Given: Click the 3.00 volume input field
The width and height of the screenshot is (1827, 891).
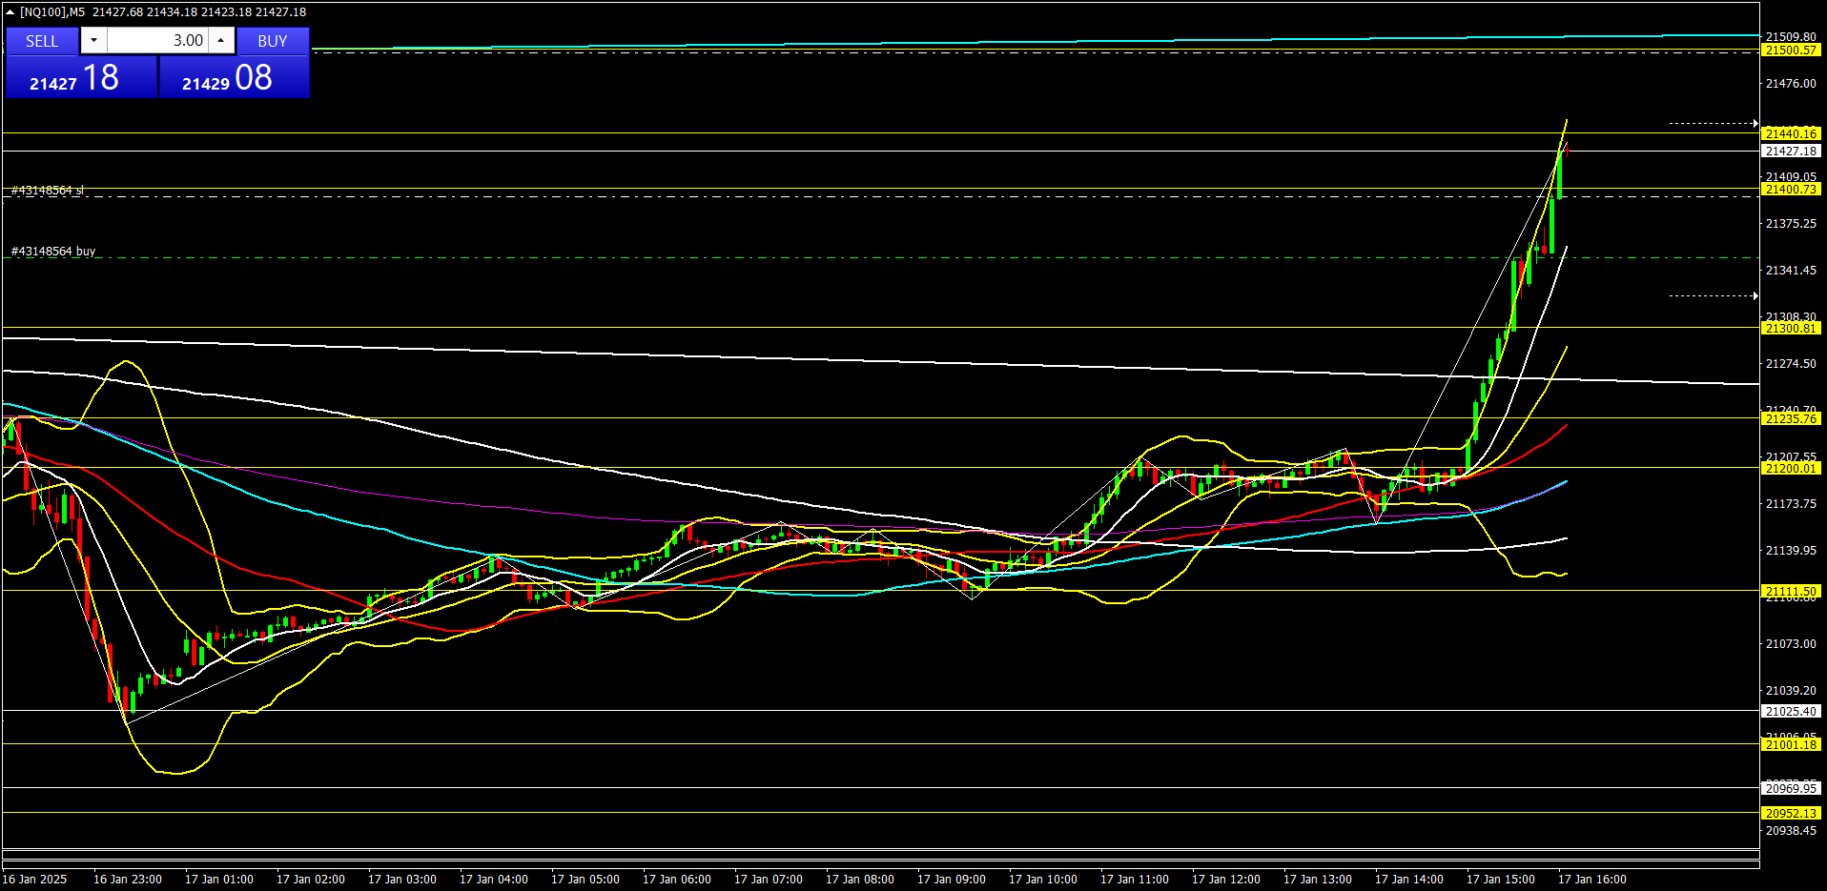Looking at the screenshot, I should coord(158,40).
